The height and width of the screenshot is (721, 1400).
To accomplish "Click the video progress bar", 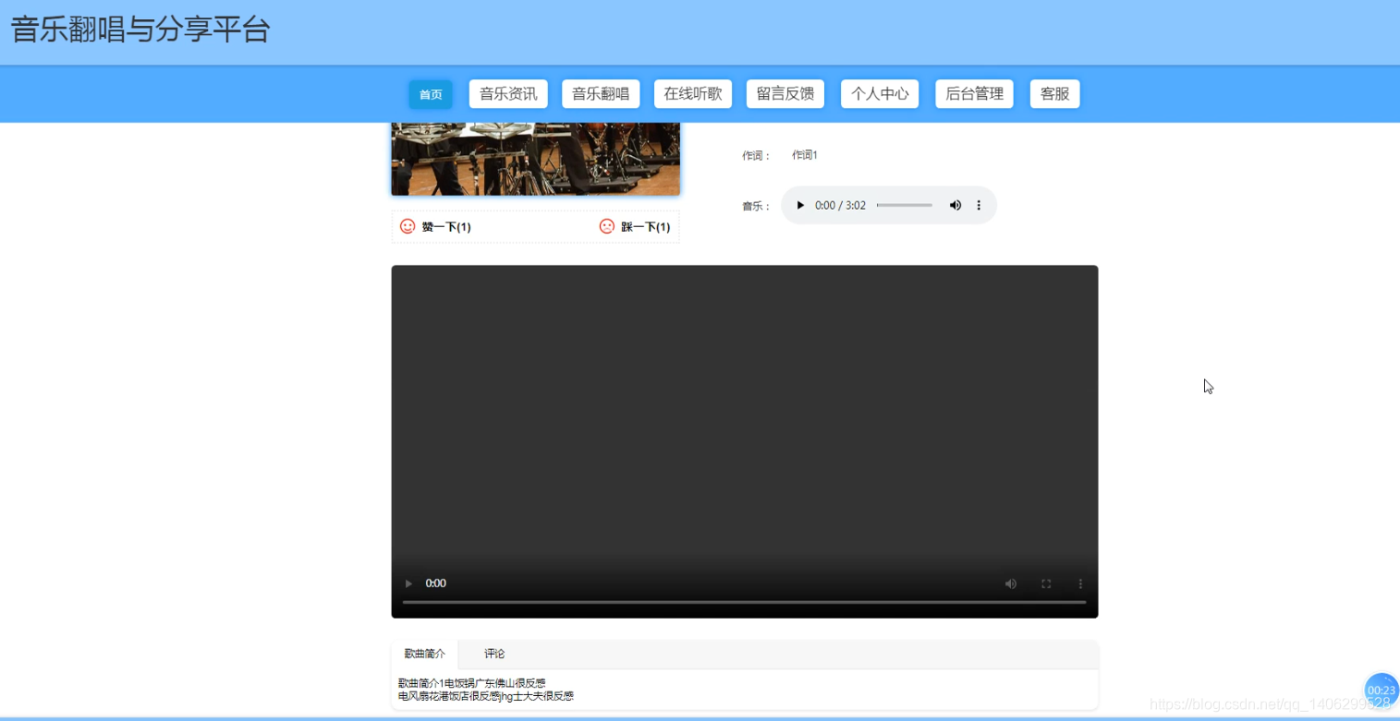I will [744, 602].
